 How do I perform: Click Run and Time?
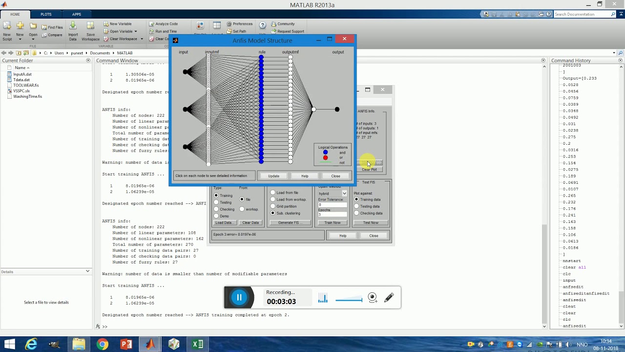tap(163, 31)
